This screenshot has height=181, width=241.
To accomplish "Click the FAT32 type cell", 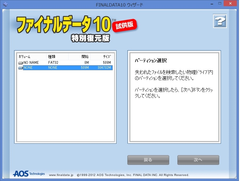I will 53,63.
